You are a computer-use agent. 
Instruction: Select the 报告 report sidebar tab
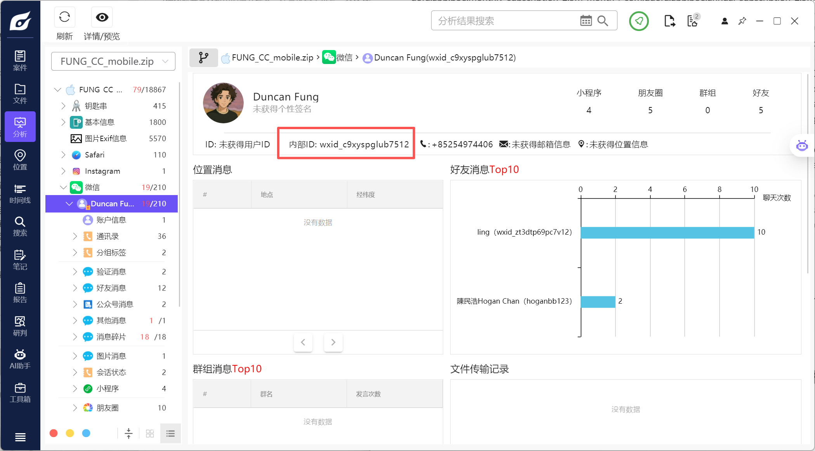point(20,293)
